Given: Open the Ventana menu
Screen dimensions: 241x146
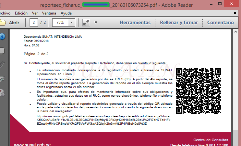Looking at the screenshot, I should coord(49,13).
